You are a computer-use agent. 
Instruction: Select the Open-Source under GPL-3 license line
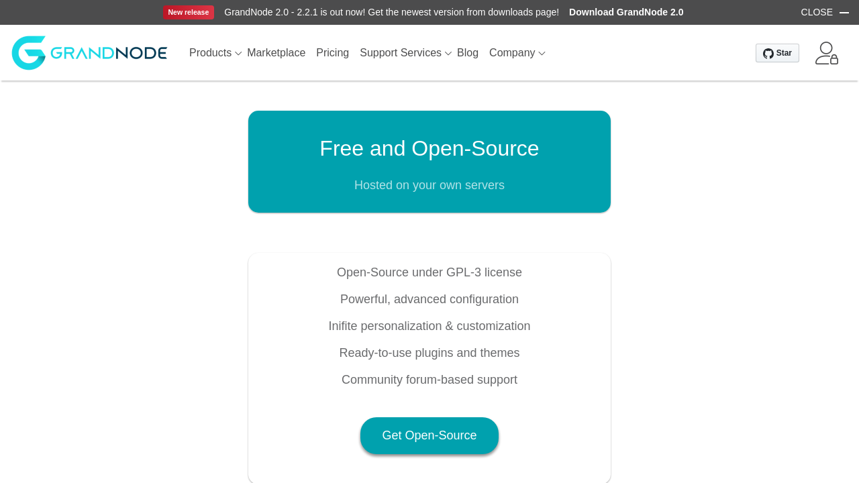[429, 272]
